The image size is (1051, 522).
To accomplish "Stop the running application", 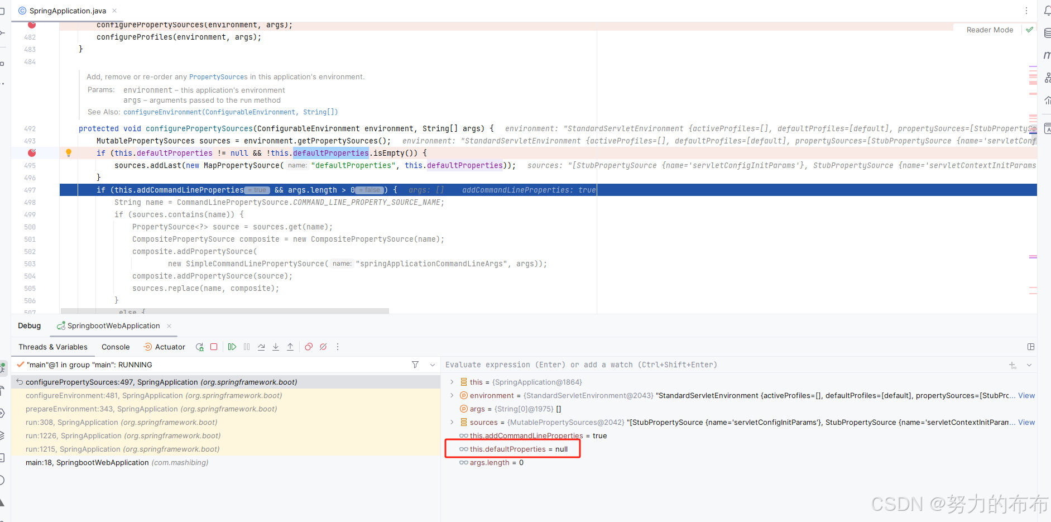I will 214,347.
